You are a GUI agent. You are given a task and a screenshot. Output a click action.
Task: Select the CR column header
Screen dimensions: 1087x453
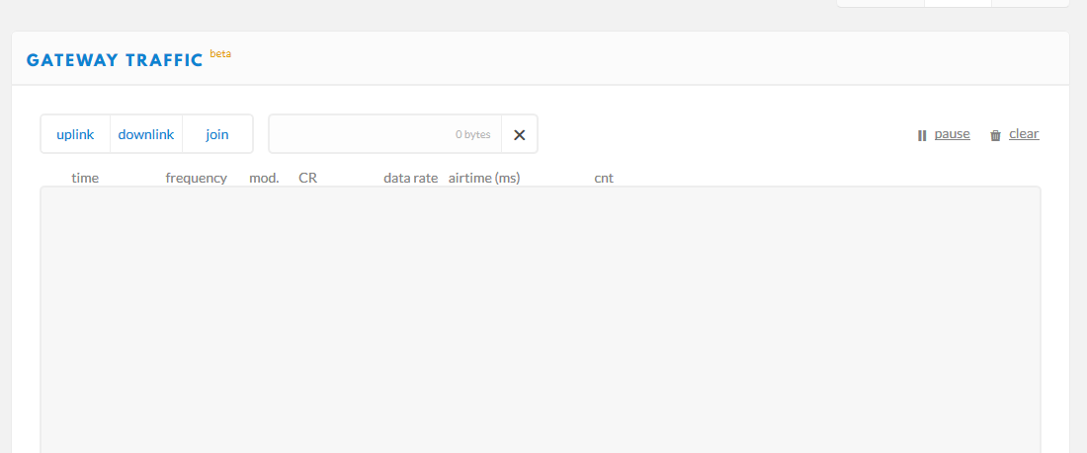pos(307,178)
